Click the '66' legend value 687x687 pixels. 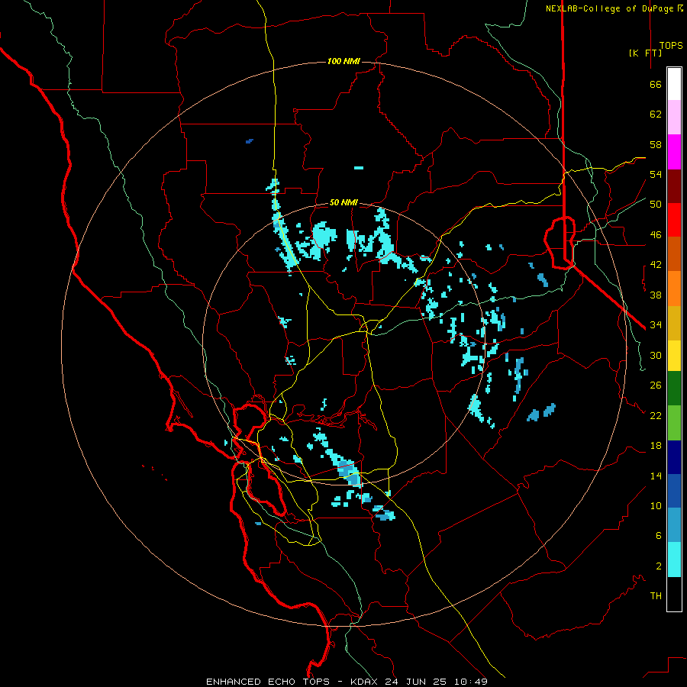click(x=656, y=84)
